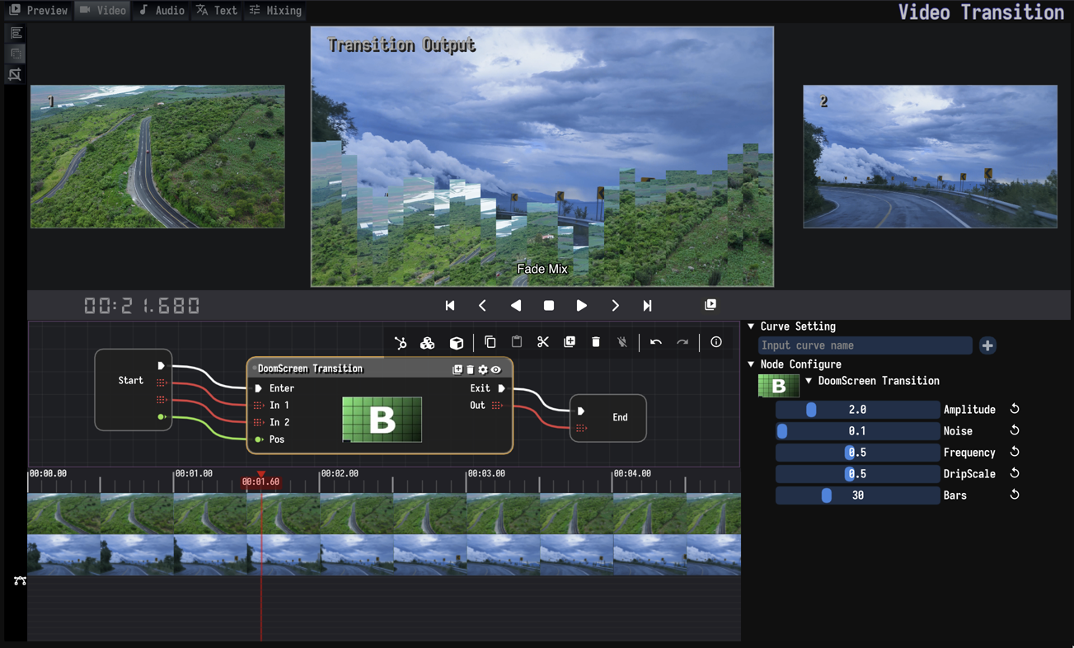
Task: Reset the Amplitude parameter
Action: point(1015,409)
